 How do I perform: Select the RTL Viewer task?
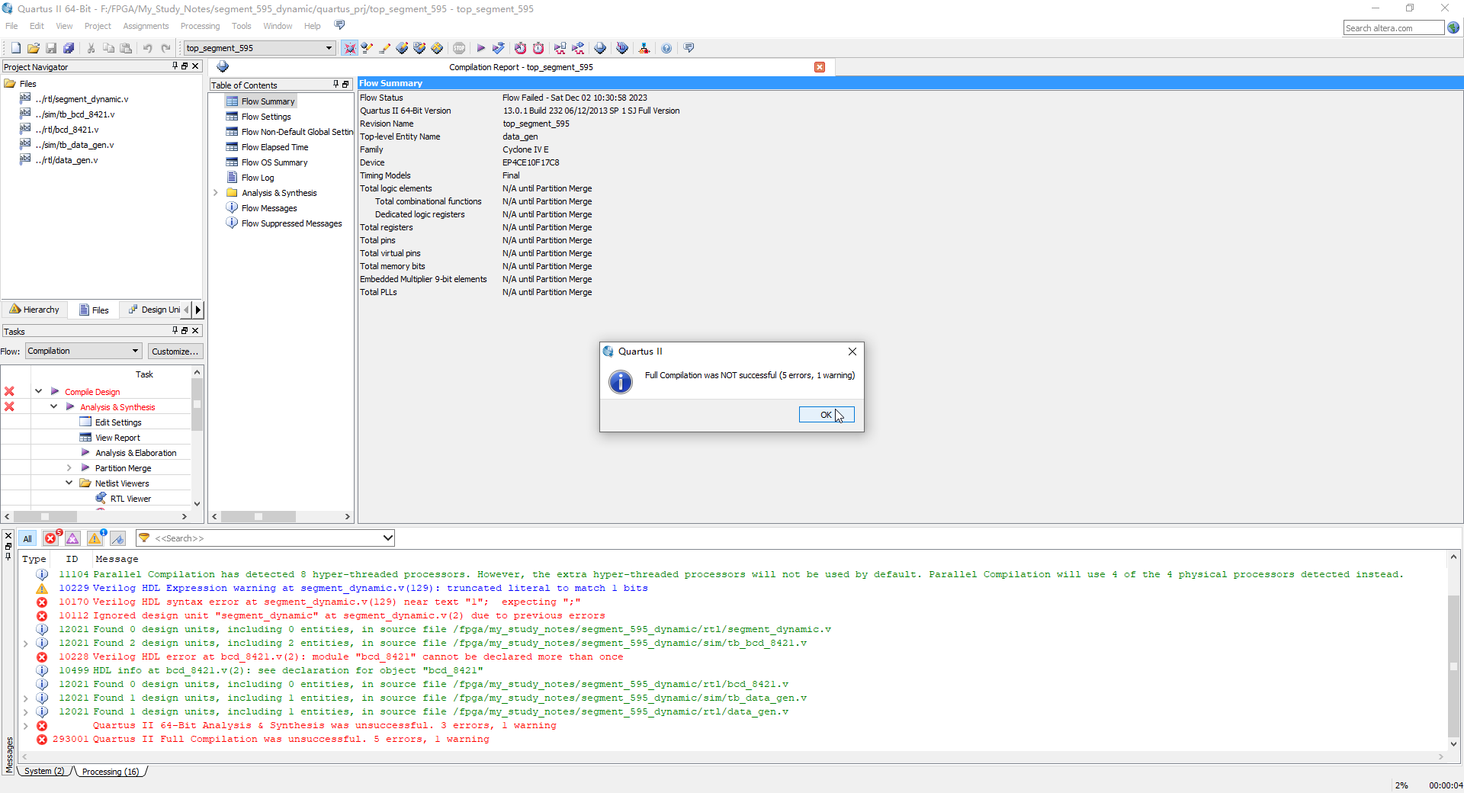click(130, 499)
